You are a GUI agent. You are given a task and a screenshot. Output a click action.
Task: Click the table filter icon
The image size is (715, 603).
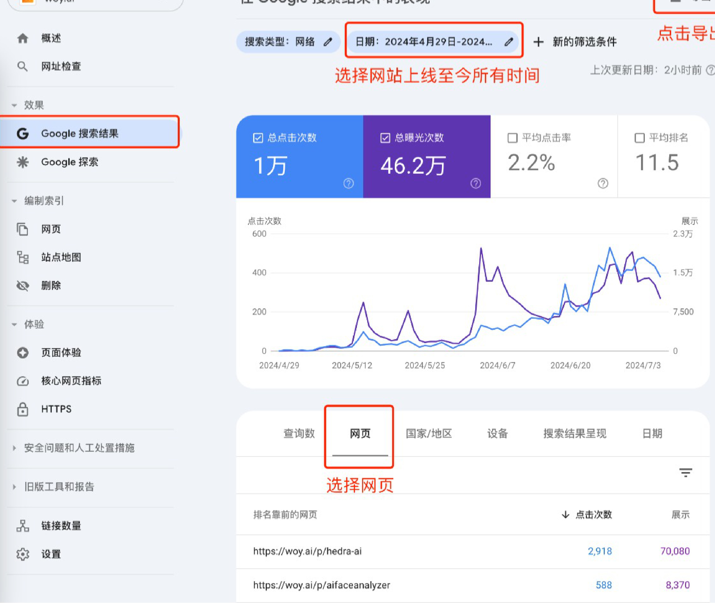tap(685, 473)
